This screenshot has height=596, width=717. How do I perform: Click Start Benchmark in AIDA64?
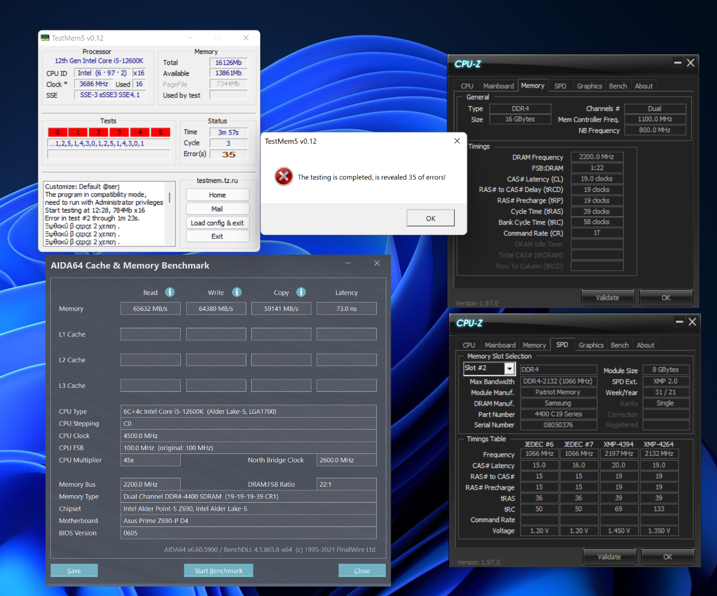point(218,571)
